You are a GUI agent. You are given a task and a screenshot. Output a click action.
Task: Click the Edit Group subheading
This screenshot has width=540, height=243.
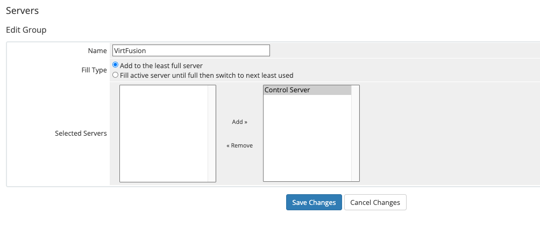tap(26, 30)
